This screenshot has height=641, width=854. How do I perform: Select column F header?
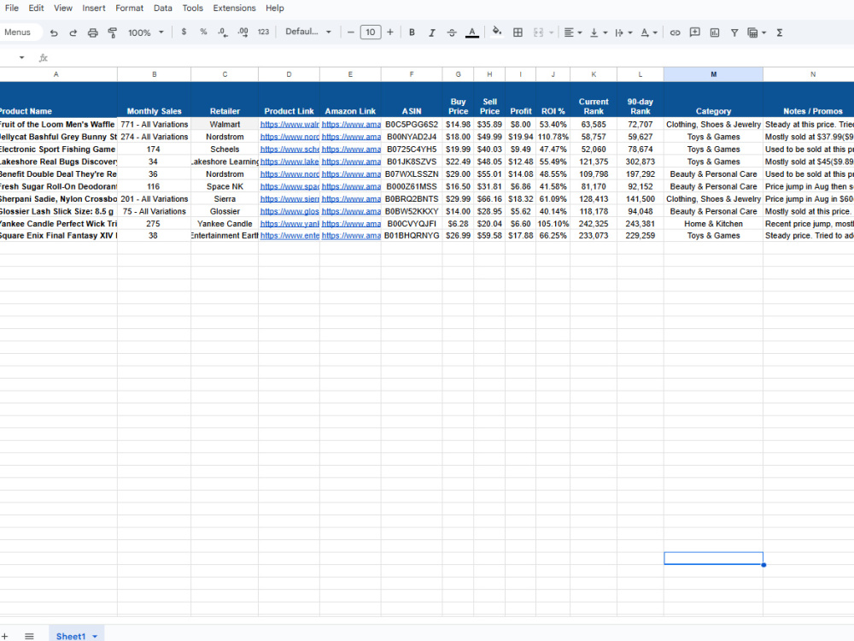[x=412, y=74]
